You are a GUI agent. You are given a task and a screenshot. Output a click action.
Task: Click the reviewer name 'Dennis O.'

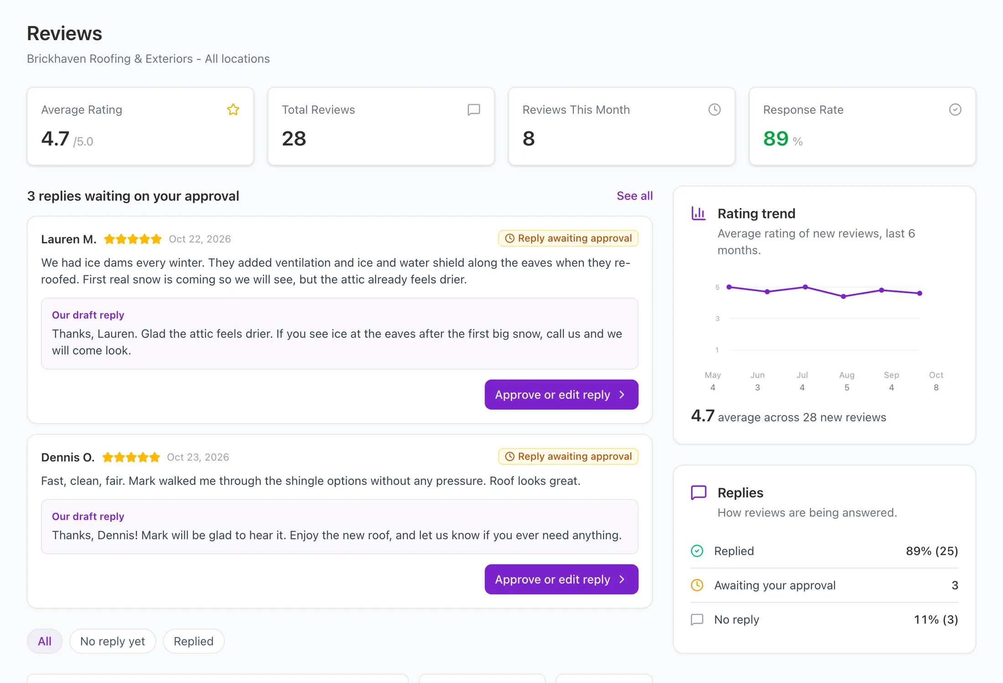pyautogui.click(x=68, y=457)
